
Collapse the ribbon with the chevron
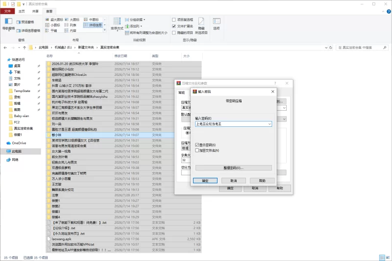(383, 11)
